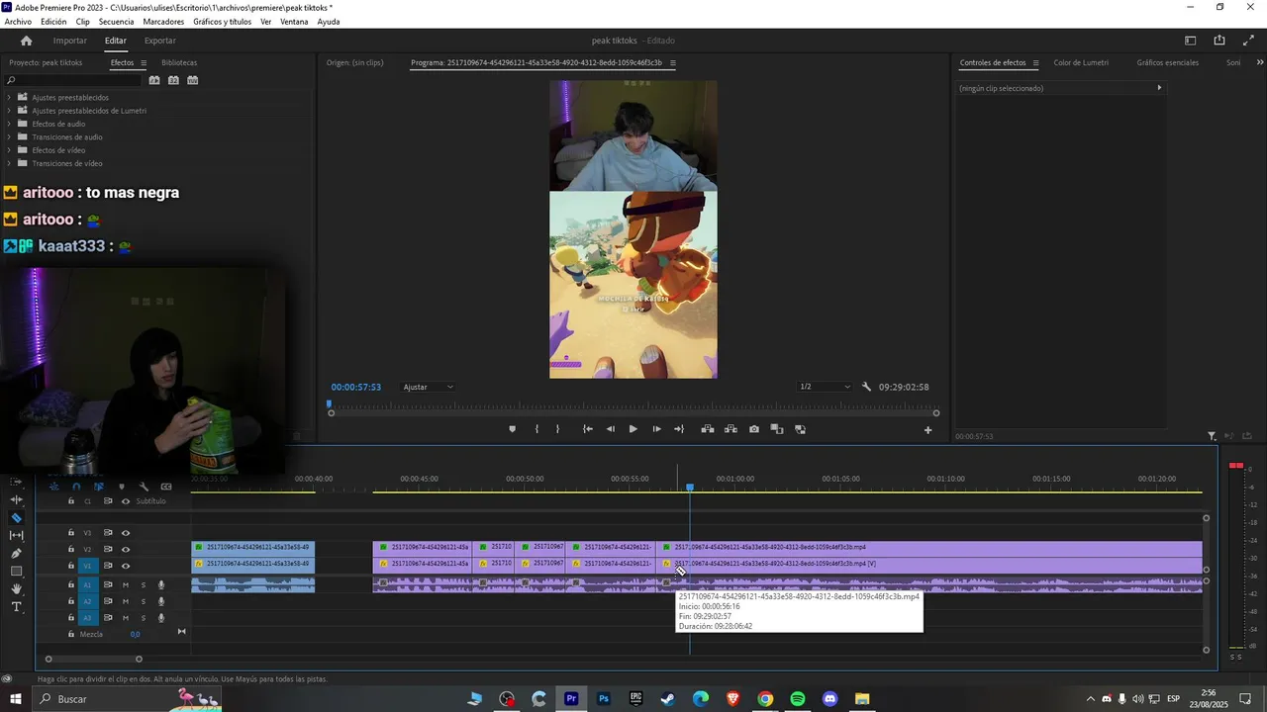Toggle V3 track output eye
This screenshot has width=1267, height=712.
(x=126, y=533)
